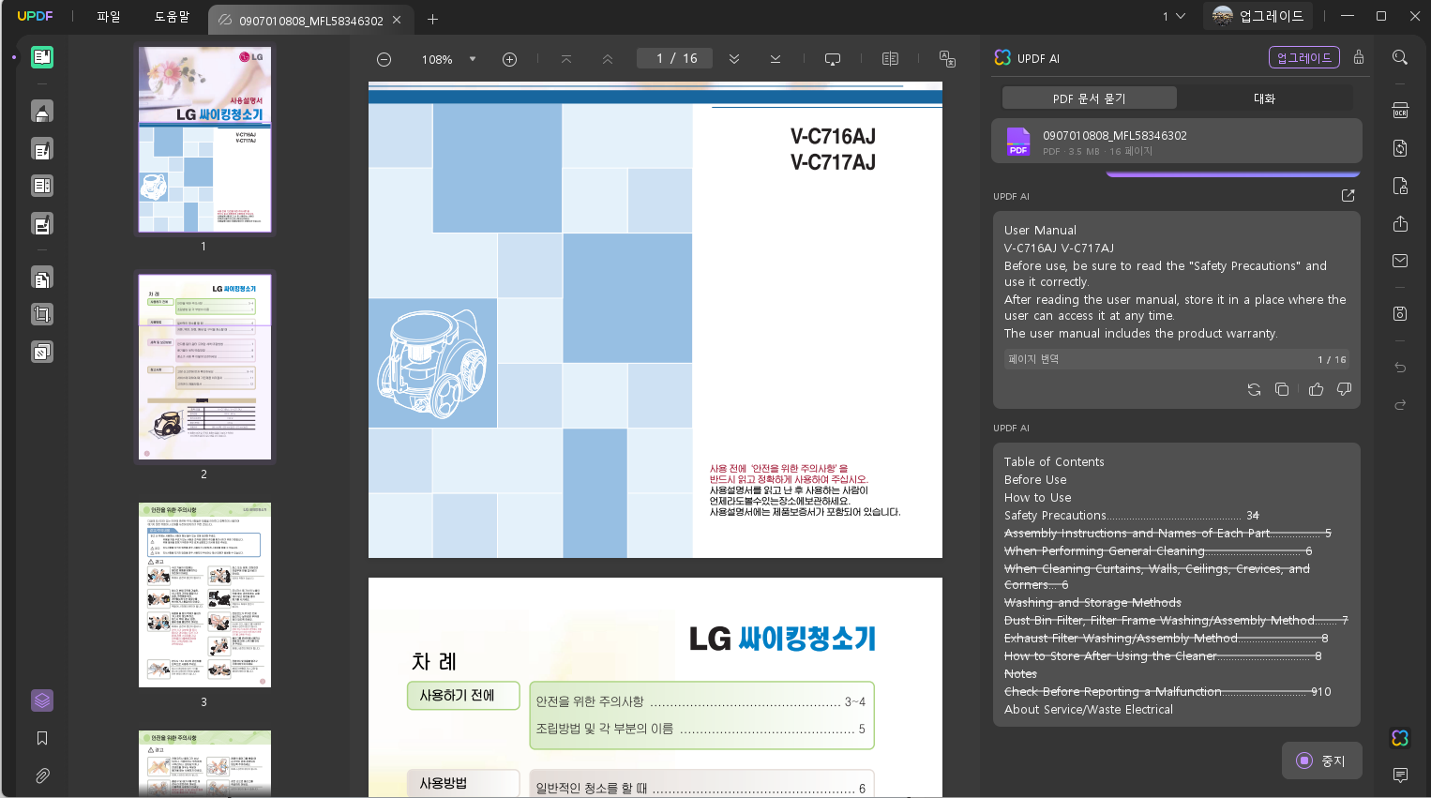Open the translate tool in toolbar
The image size is (1431, 798).
pyautogui.click(x=947, y=59)
